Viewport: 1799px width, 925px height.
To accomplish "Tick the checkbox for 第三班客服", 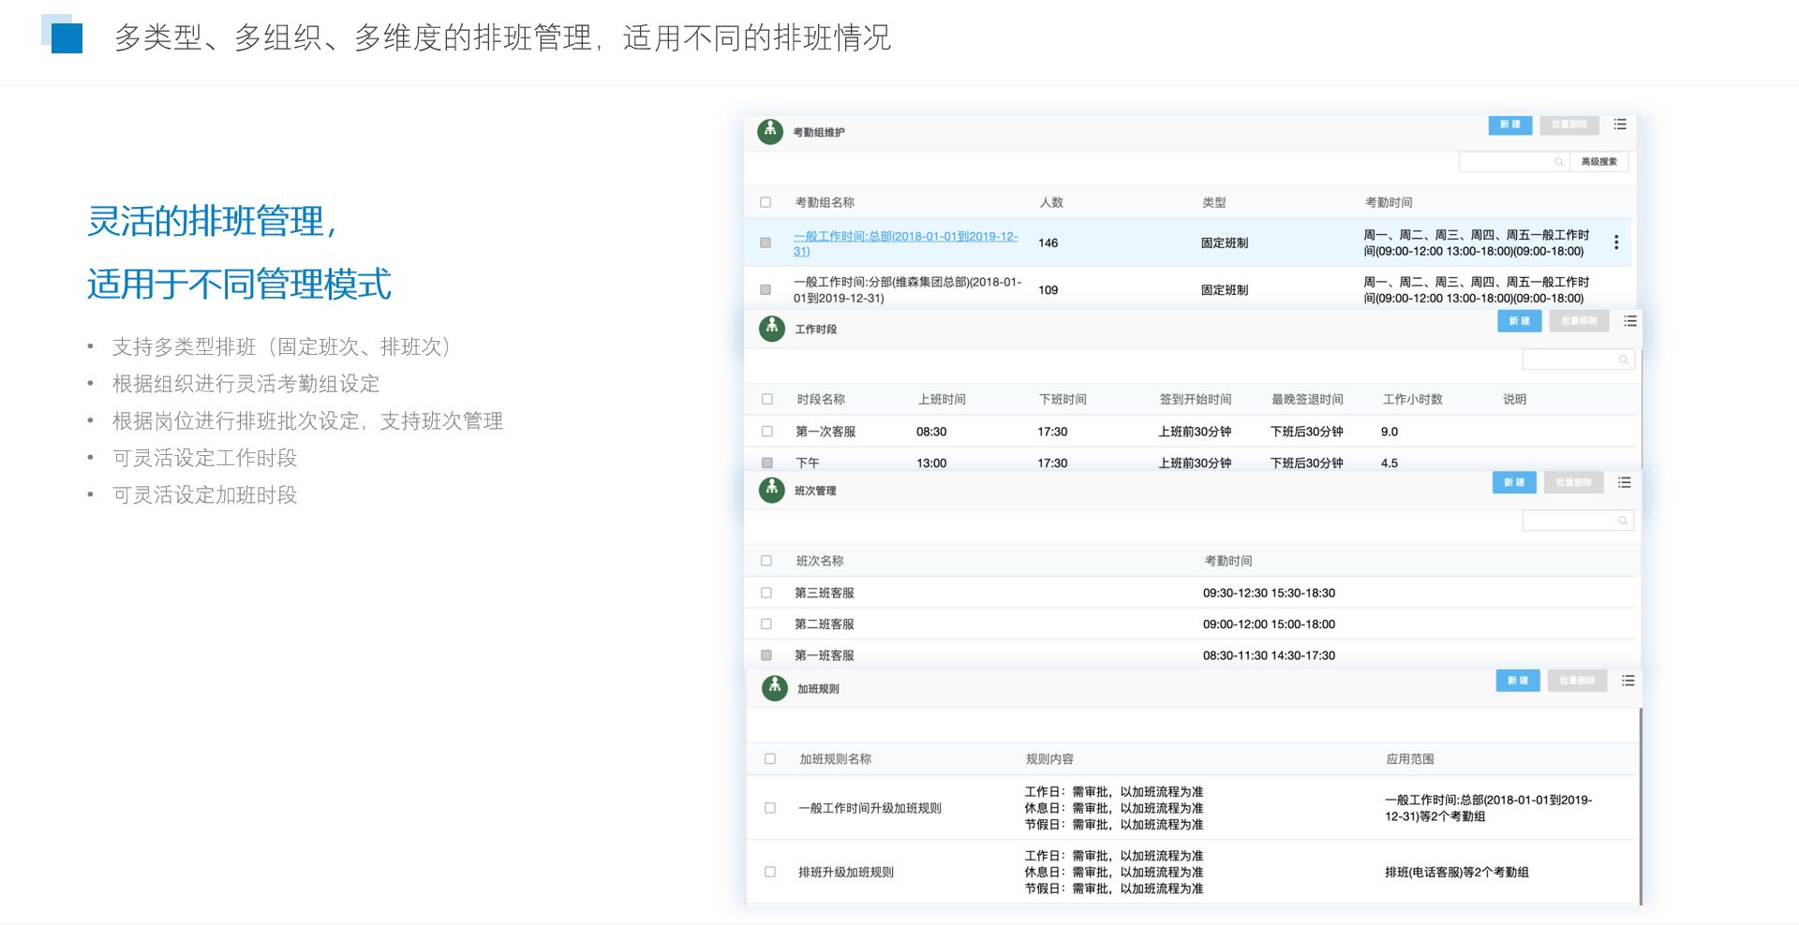I will [x=766, y=593].
